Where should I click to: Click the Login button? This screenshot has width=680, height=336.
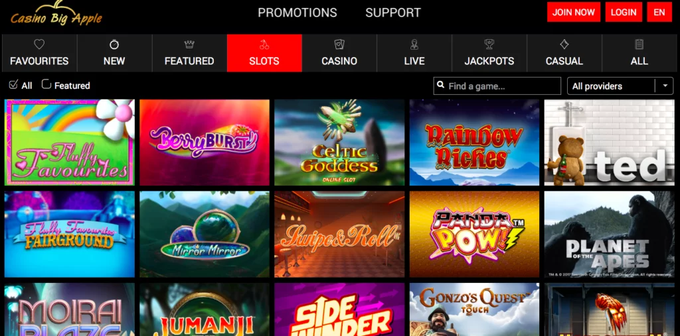coord(624,12)
